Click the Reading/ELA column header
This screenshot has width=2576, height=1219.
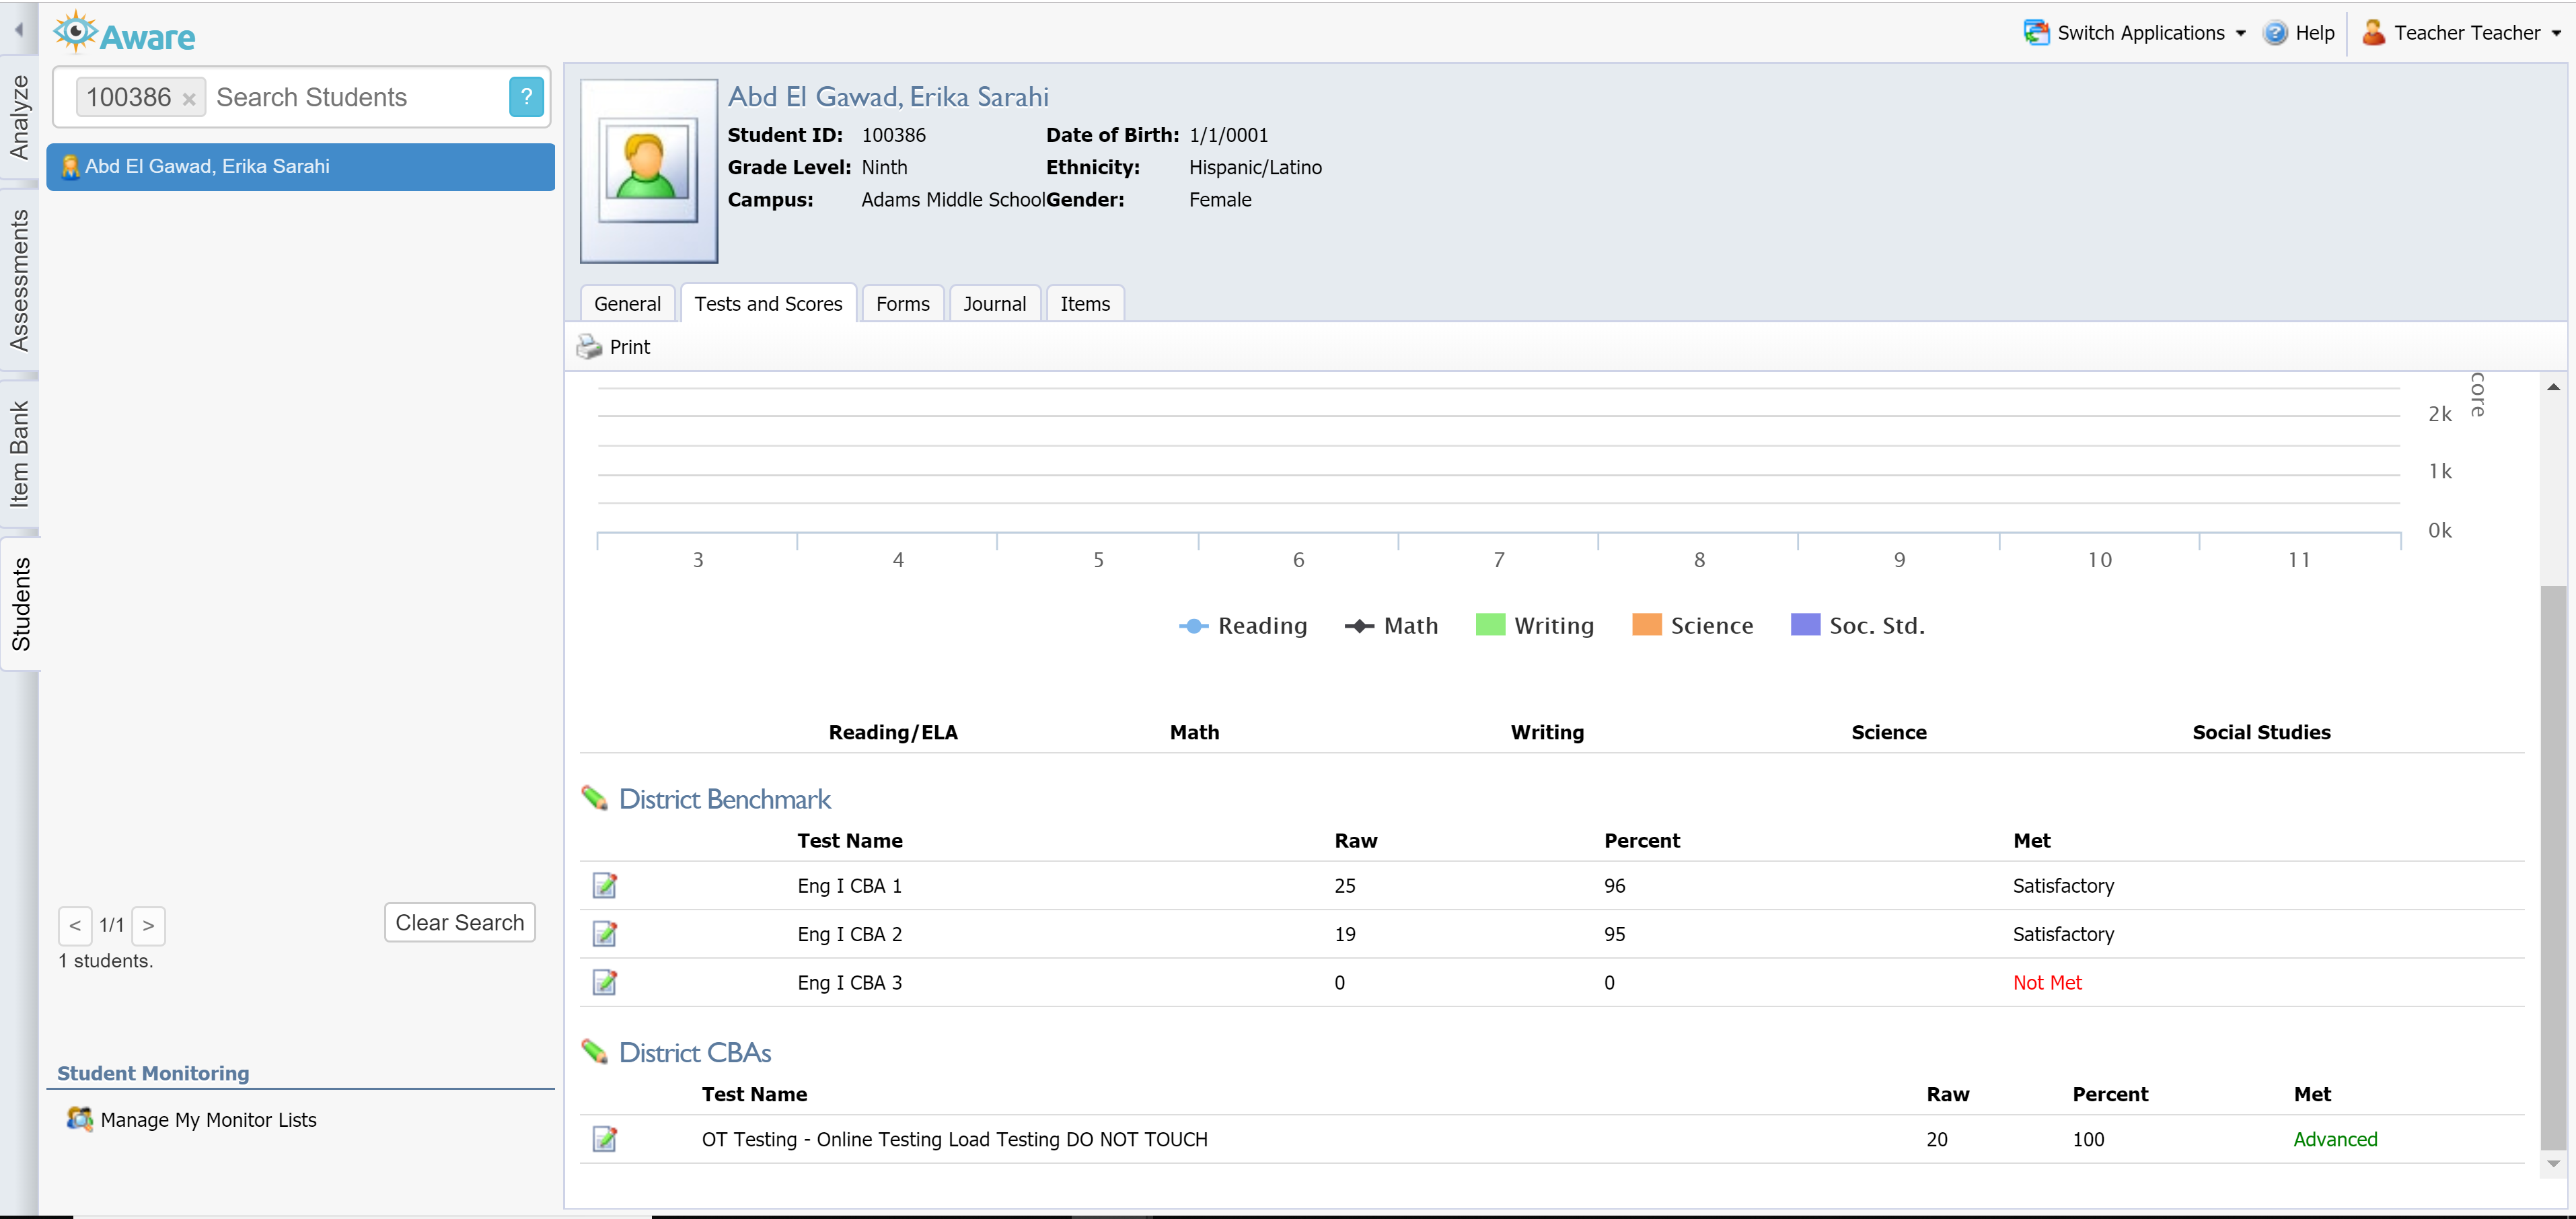pos(893,732)
